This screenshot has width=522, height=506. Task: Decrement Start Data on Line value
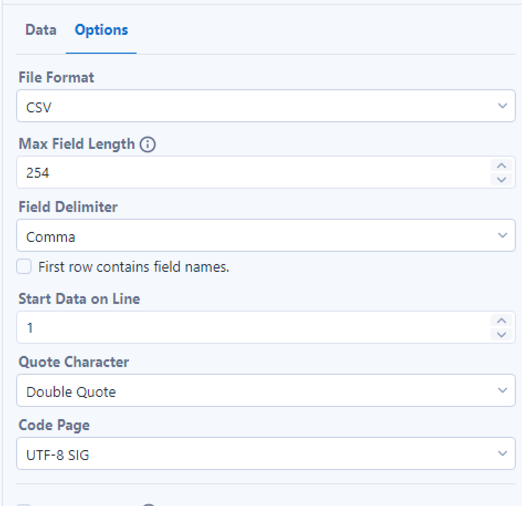tap(502, 334)
